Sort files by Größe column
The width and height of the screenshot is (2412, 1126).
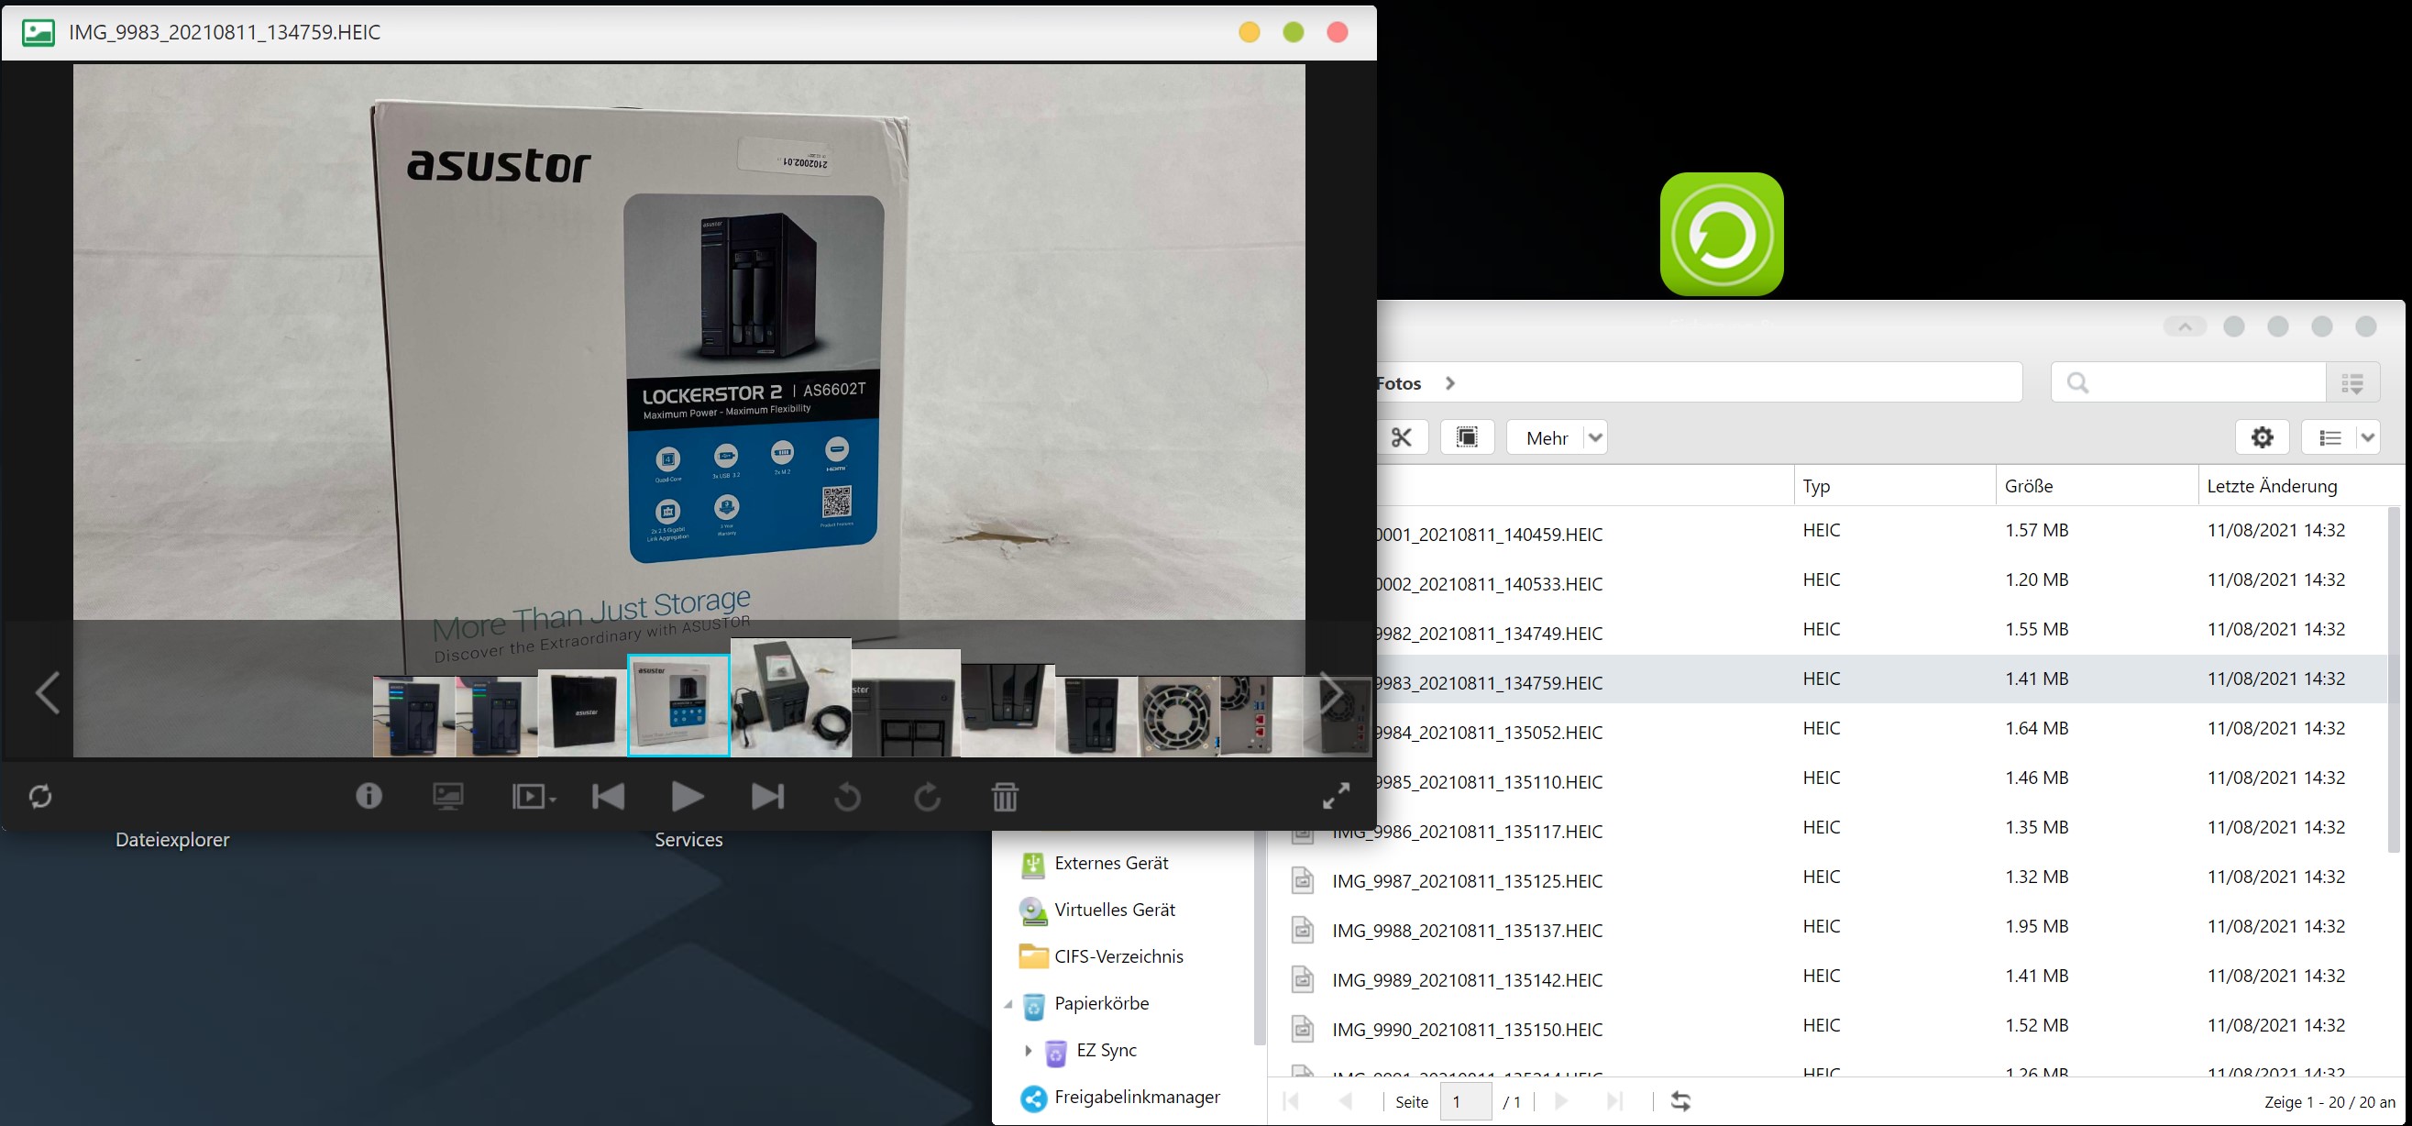point(2098,486)
